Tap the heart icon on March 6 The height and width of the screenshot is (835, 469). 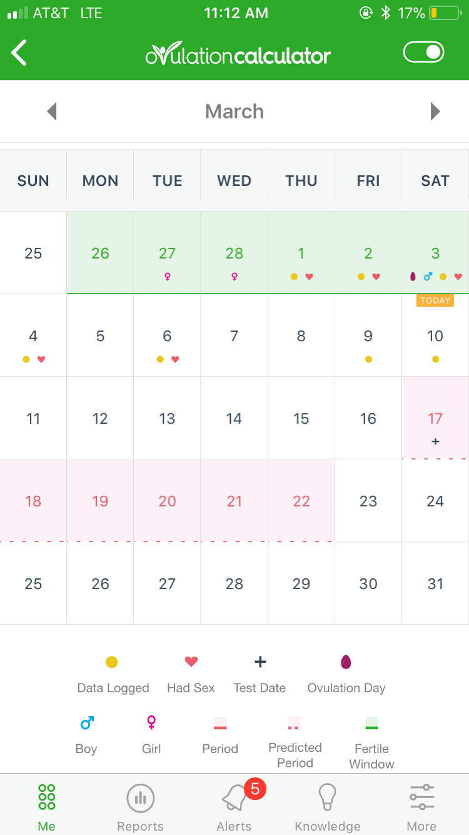[x=175, y=359]
